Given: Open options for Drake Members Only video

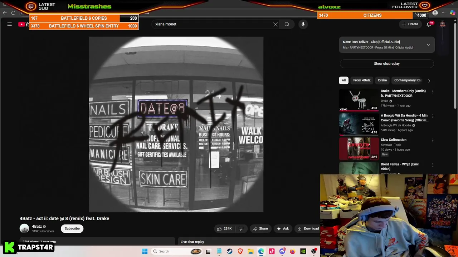Looking at the screenshot, I should 433,92.
